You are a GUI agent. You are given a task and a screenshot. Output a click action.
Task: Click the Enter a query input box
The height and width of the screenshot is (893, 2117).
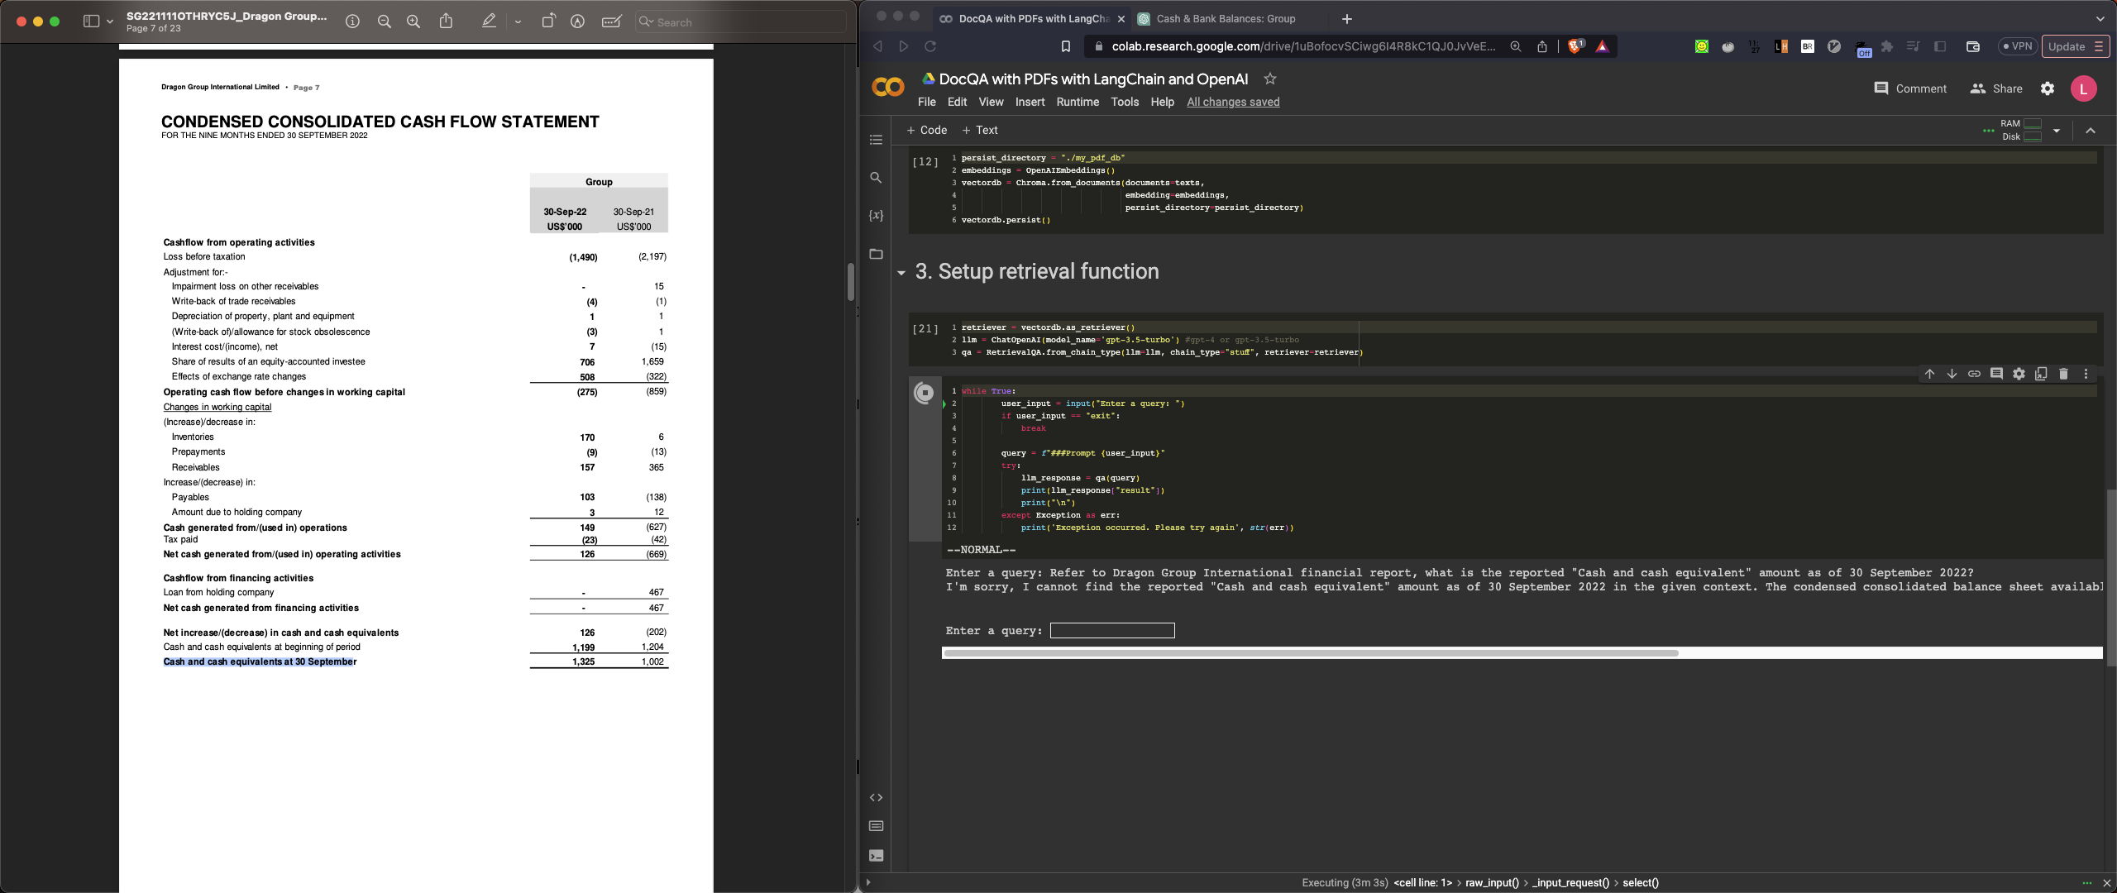1111,631
